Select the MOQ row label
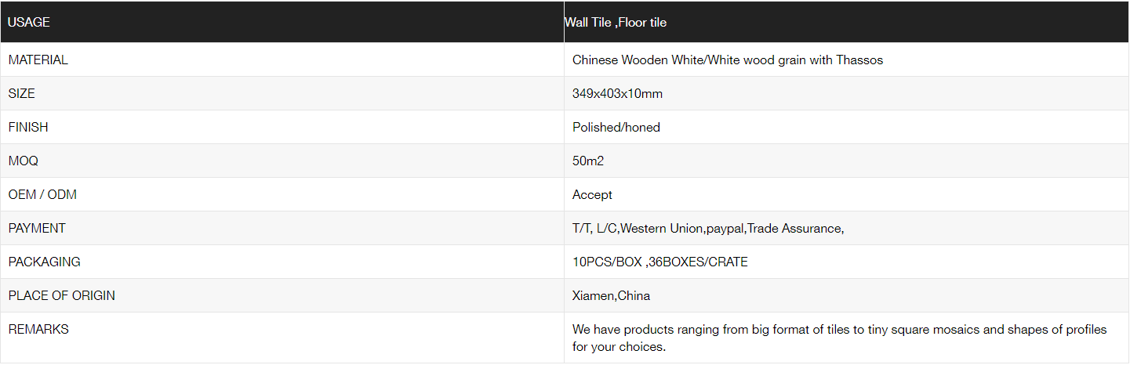Screen dimensions: 1130x365 pos(24,161)
